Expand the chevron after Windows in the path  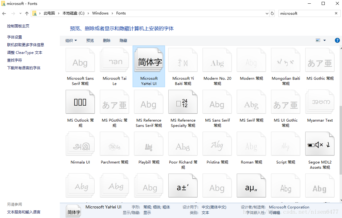pos(112,13)
